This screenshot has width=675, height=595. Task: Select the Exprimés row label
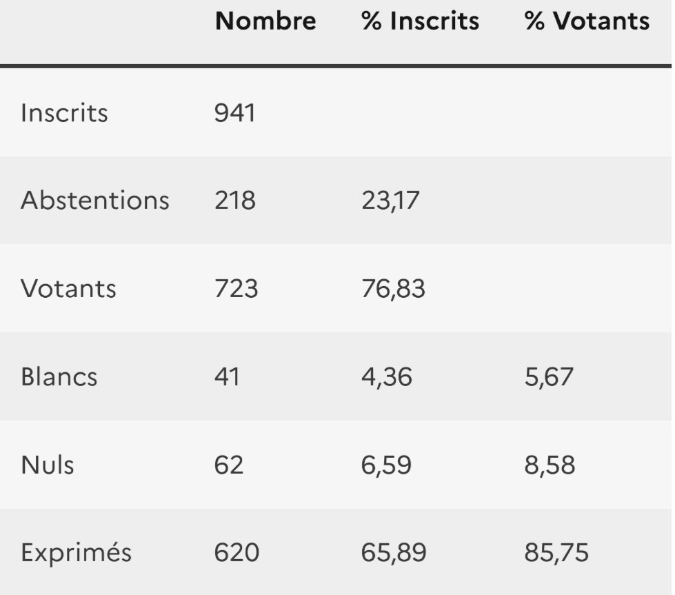(76, 553)
